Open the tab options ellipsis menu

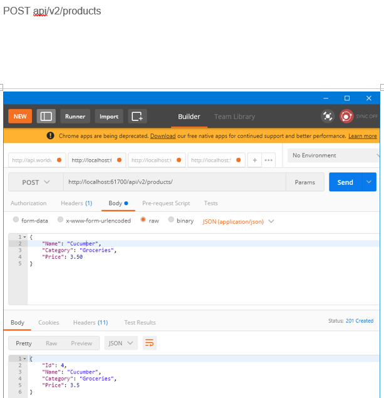[268, 160]
